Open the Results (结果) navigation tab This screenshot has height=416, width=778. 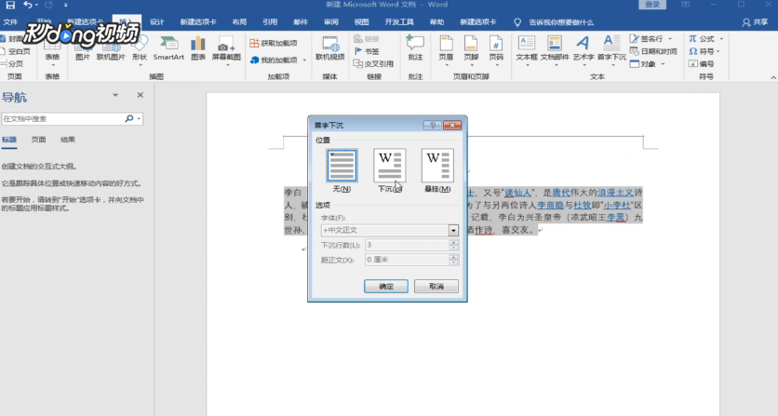(x=68, y=140)
